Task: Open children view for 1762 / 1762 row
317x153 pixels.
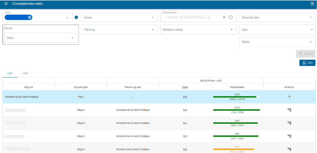Action: [x=289, y=110]
